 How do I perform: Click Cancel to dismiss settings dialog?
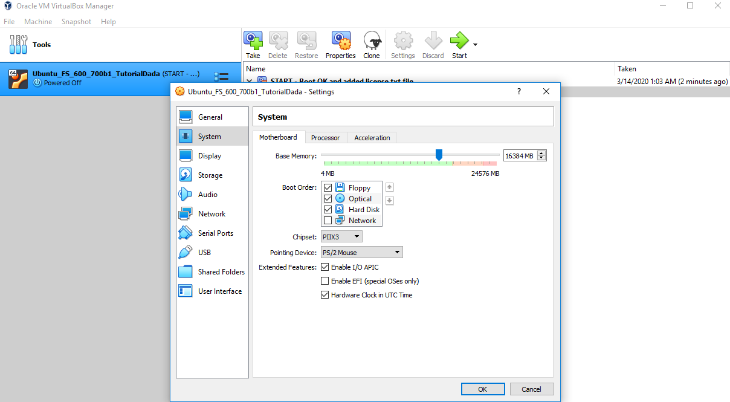coord(531,389)
